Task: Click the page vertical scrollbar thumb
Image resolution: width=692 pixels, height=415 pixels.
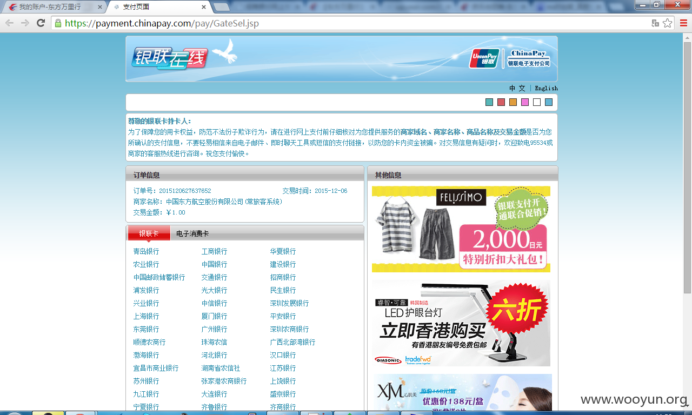Action: 688,168
